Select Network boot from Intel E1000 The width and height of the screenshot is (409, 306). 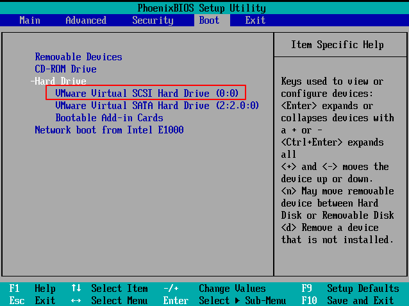pos(109,130)
